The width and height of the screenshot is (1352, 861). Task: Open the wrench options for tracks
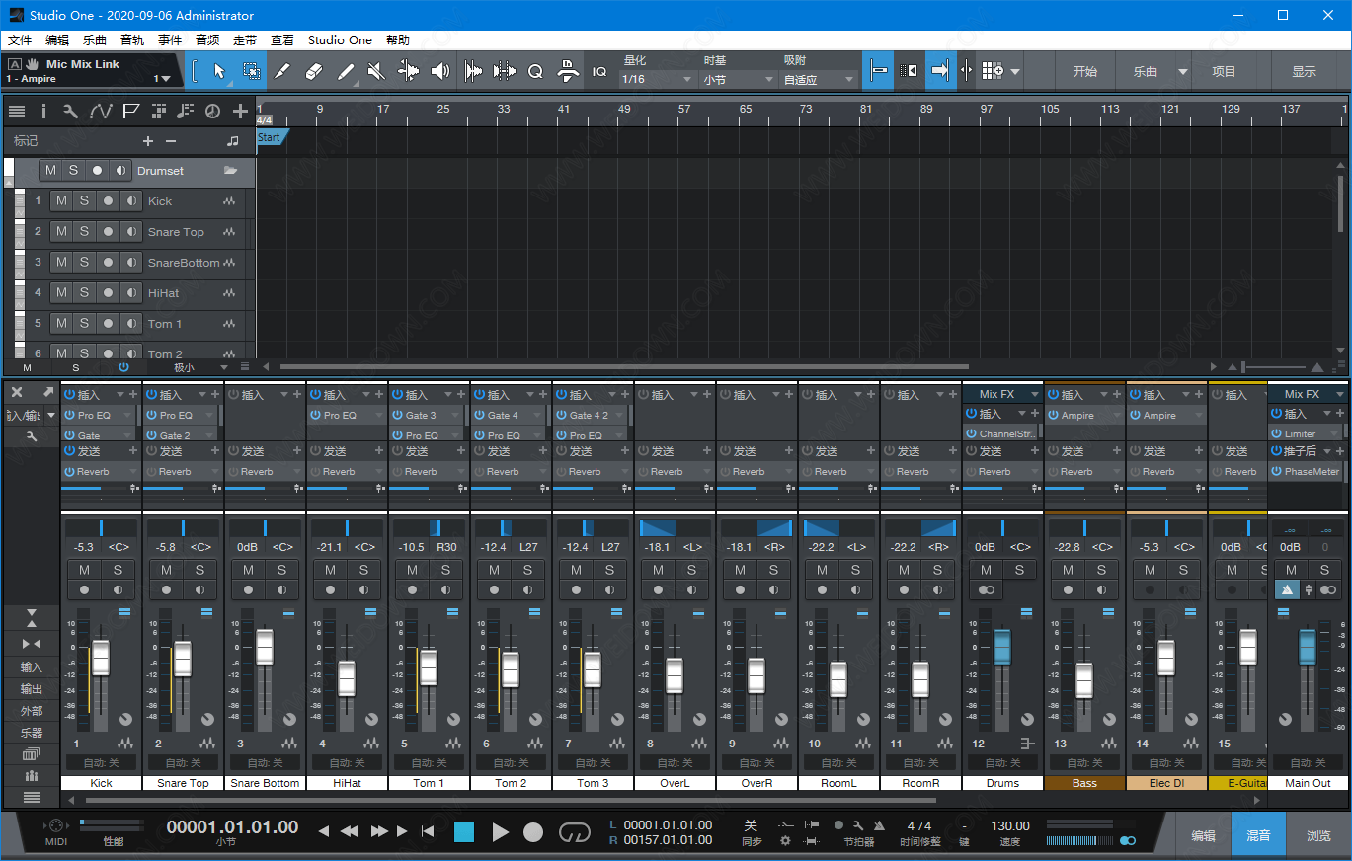(x=71, y=111)
